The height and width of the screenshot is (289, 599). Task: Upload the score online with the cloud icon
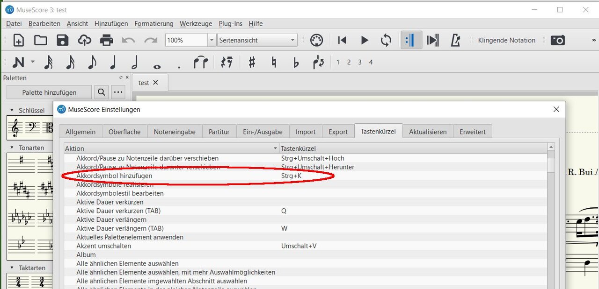(x=85, y=40)
